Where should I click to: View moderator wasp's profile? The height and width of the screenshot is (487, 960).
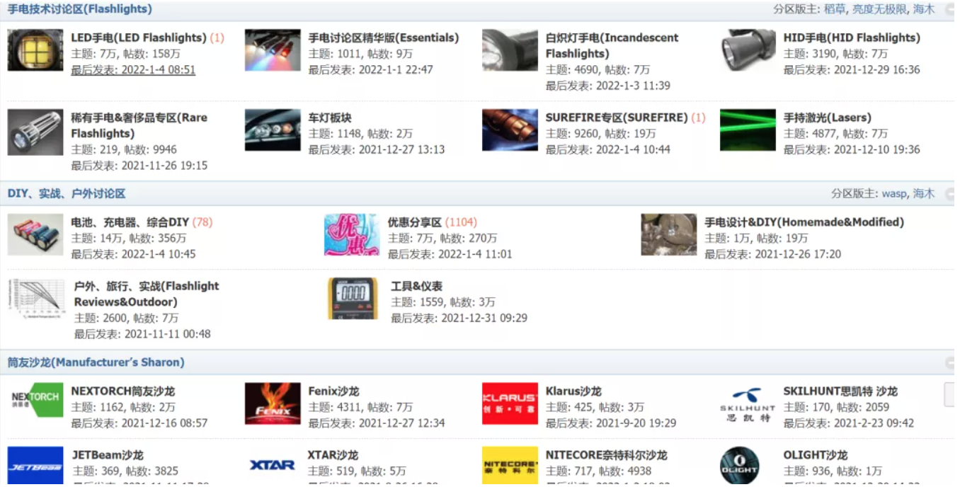[x=894, y=193]
